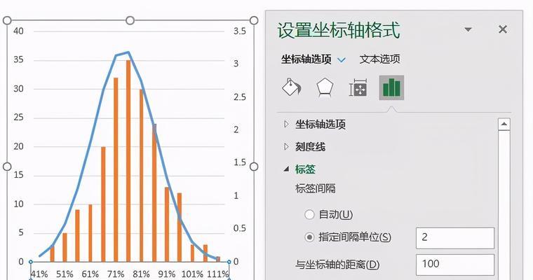Select the 指定间隔单位(S) radio button

309,237
